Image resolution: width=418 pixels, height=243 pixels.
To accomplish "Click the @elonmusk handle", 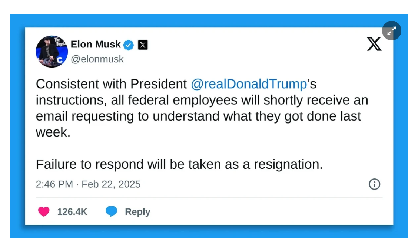I will [x=97, y=59].
